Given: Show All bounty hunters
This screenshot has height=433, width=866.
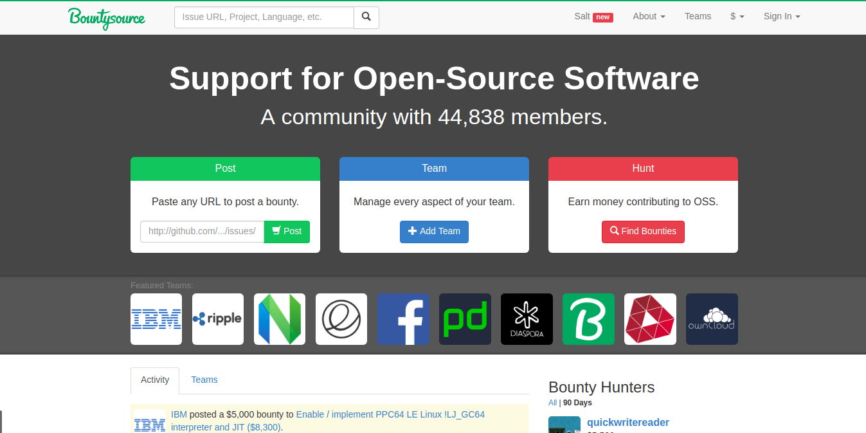Looking at the screenshot, I should (x=552, y=403).
